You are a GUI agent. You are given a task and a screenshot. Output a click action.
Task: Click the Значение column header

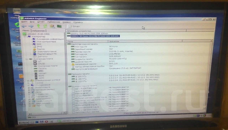click(x=145, y=42)
